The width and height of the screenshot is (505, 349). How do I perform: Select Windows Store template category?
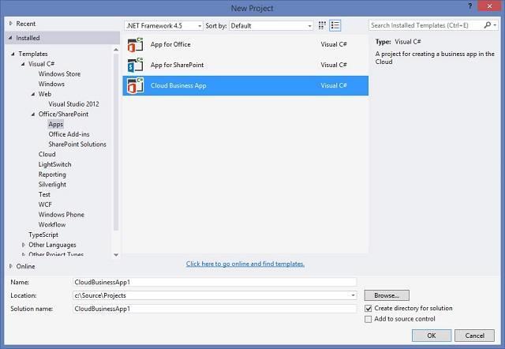point(60,73)
